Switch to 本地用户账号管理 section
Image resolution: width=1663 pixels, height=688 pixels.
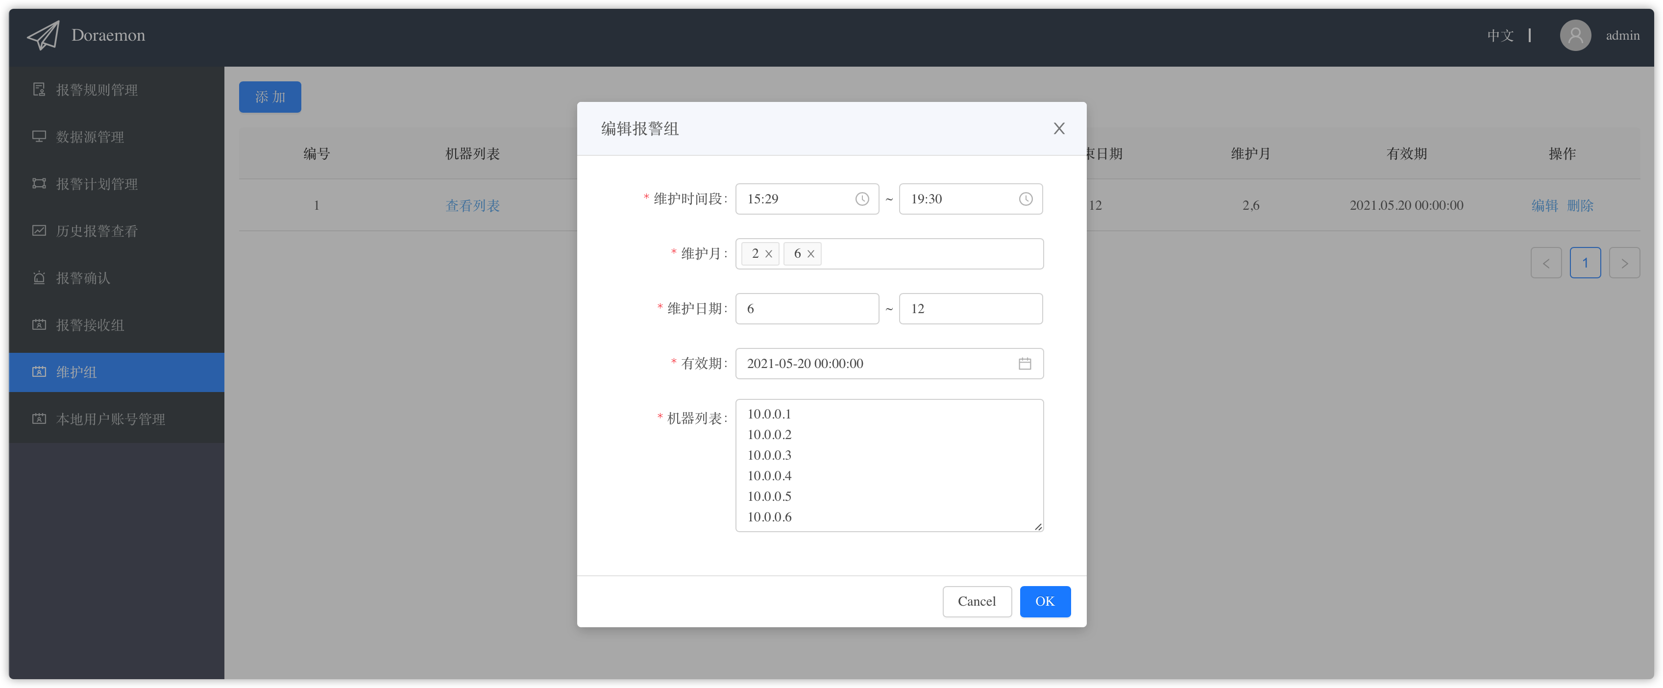coord(110,419)
